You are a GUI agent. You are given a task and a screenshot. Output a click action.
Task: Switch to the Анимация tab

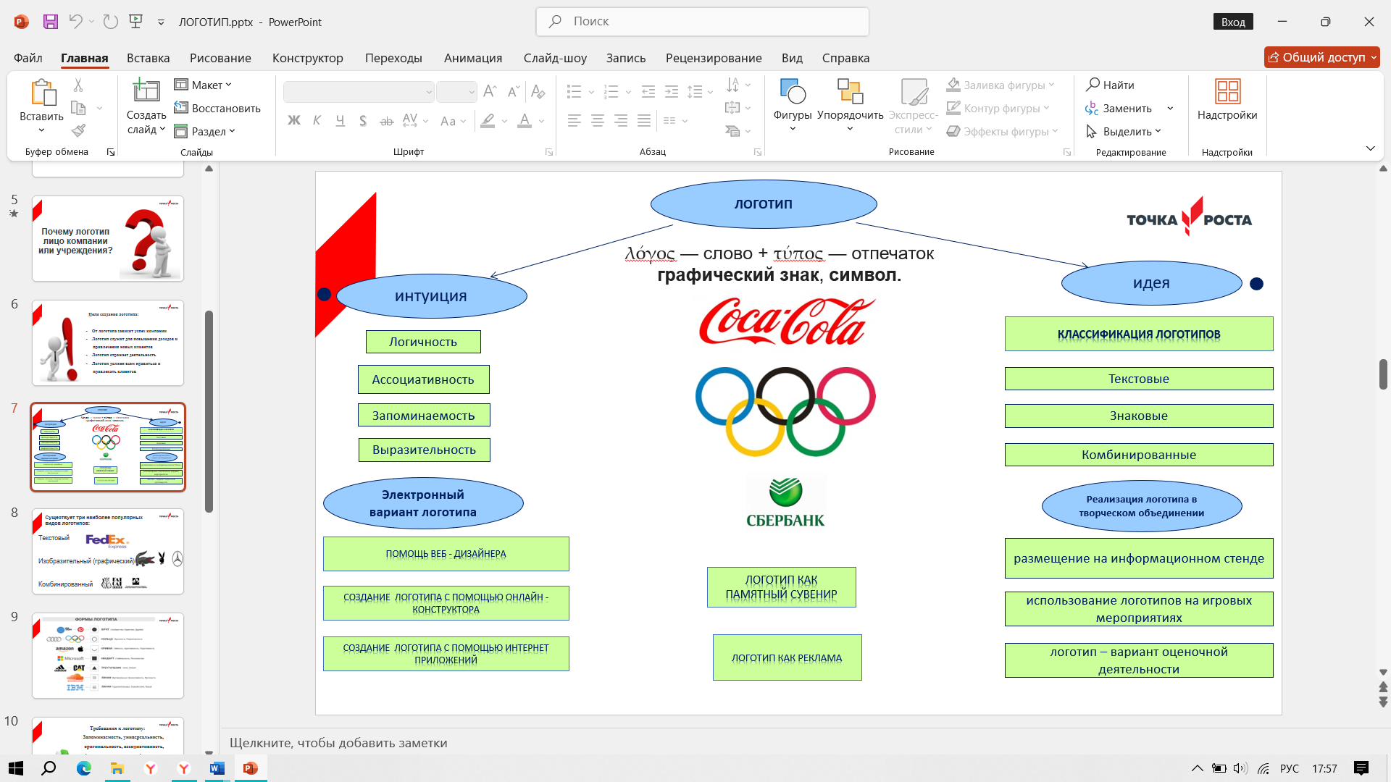click(473, 58)
